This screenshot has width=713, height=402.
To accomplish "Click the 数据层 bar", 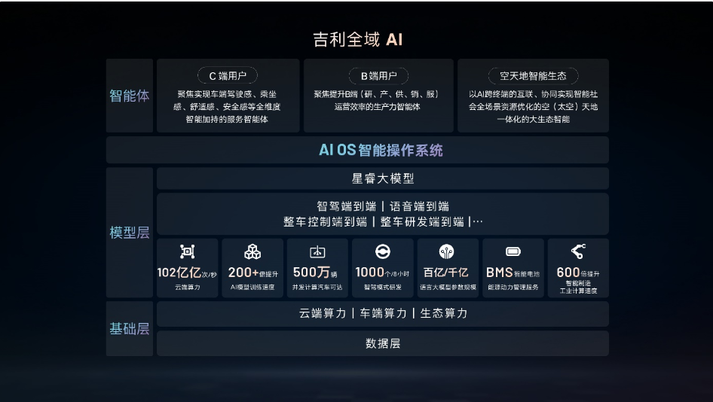I will click(382, 343).
